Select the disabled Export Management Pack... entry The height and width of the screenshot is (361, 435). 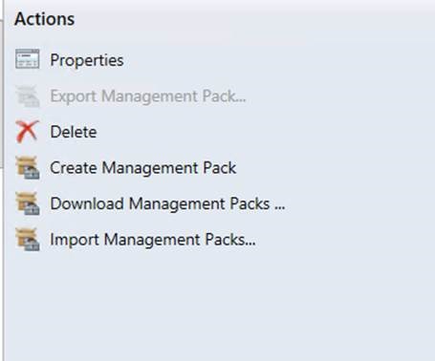click(148, 96)
